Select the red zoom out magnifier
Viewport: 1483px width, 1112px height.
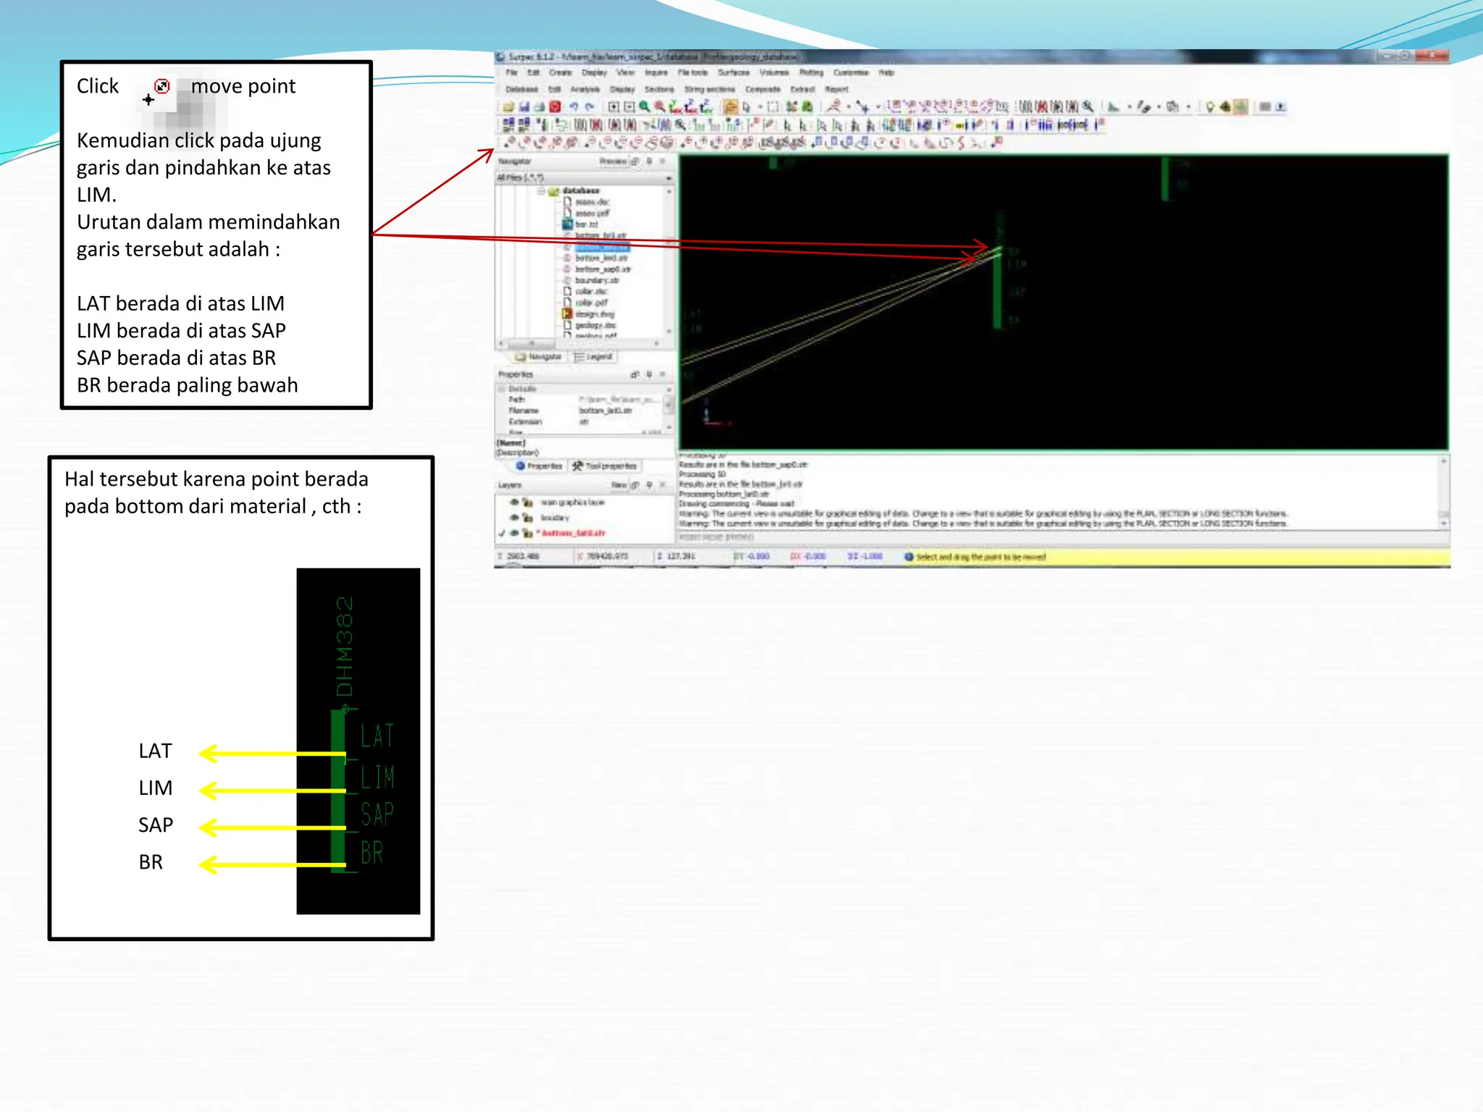660,107
